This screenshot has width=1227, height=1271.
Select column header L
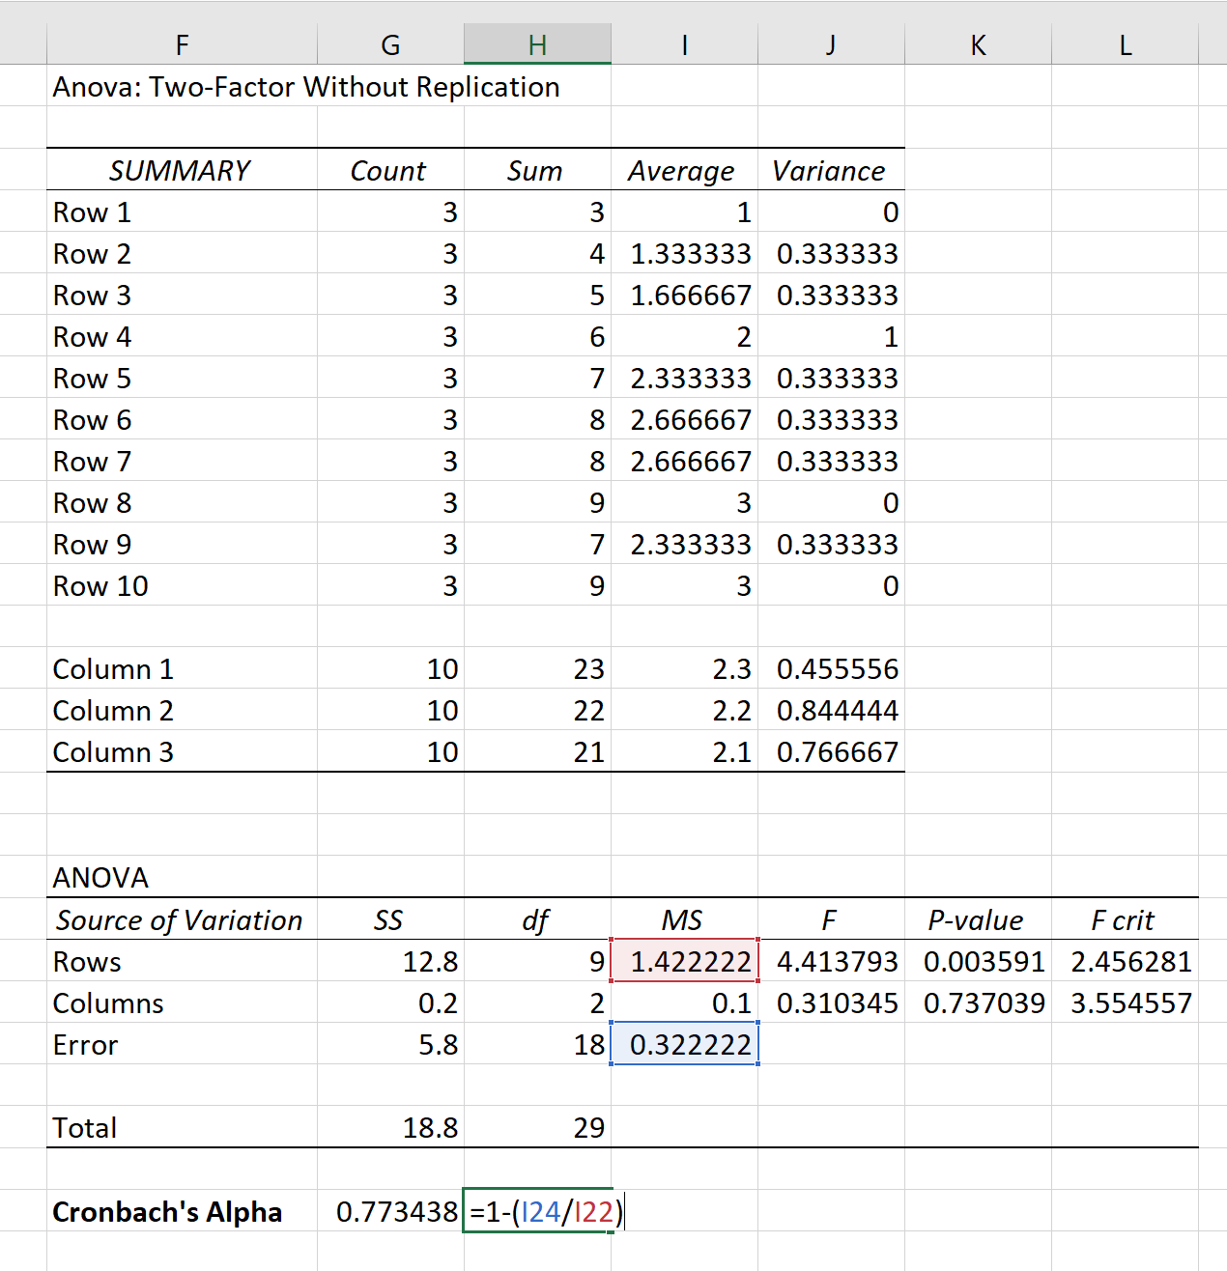click(x=1125, y=43)
